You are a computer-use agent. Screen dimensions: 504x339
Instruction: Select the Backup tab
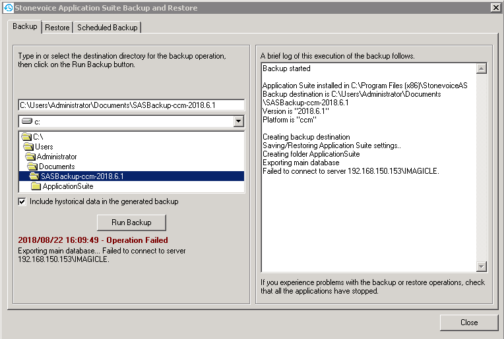coord(24,27)
